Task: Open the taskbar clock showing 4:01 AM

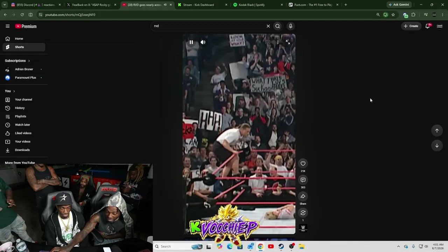Action: (438, 246)
